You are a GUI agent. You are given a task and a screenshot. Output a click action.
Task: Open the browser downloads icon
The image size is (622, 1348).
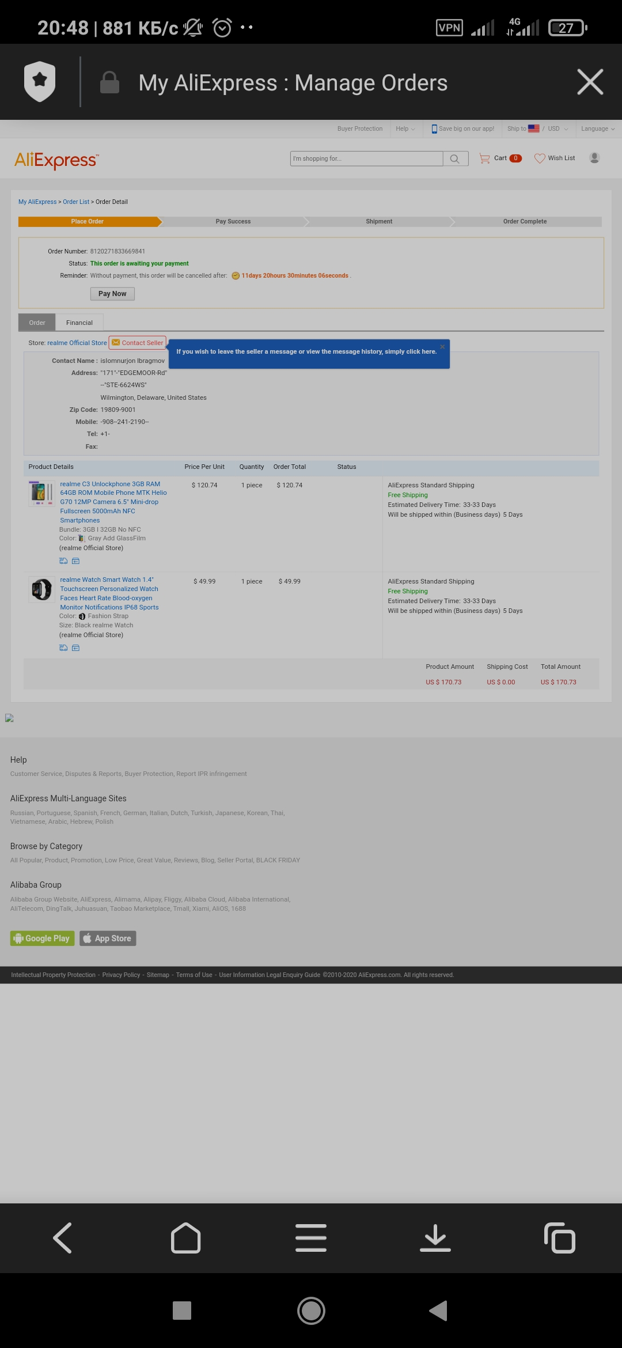pyautogui.click(x=435, y=1237)
